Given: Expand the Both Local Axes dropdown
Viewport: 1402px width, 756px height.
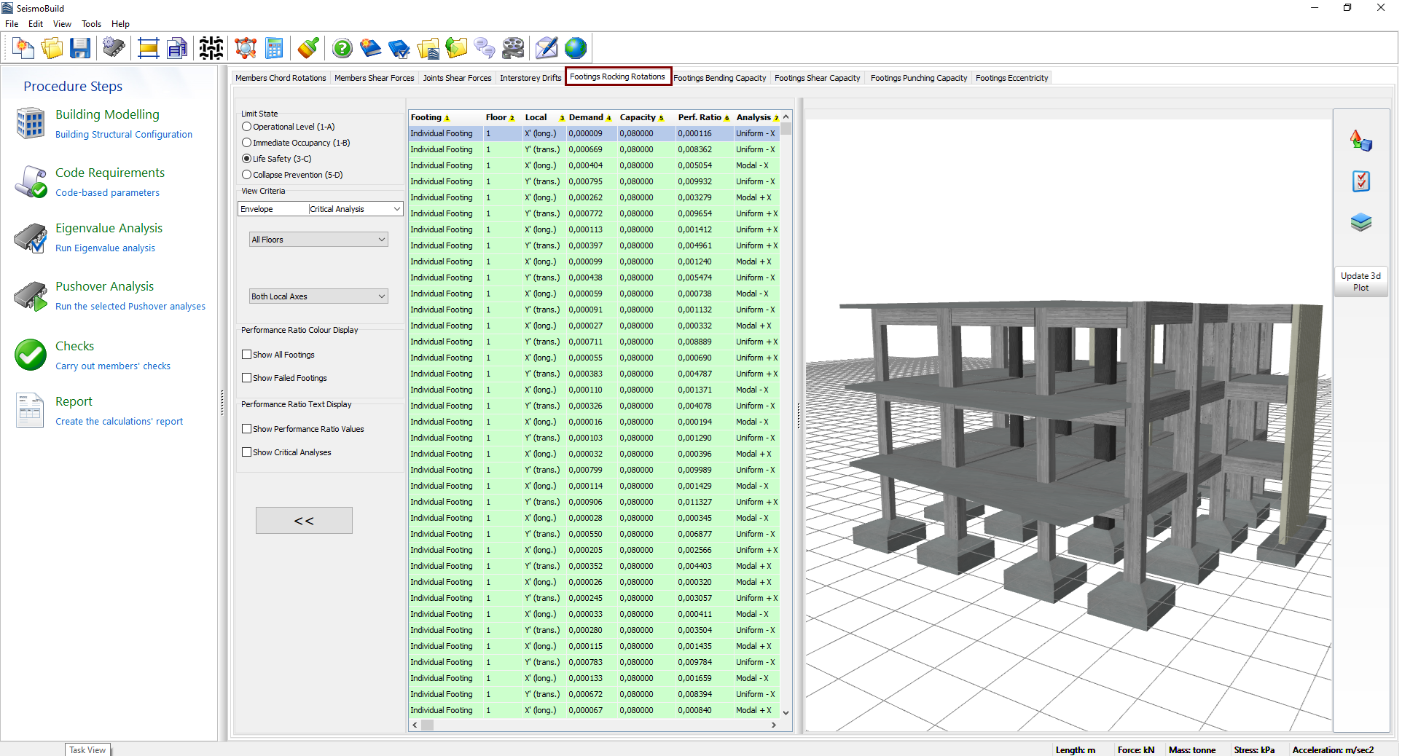Looking at the screenshot, I should coord(318,296).
